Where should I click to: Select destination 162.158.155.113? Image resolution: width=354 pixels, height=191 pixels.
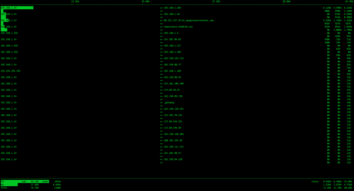pyautogui.click(x=174, y=59)
